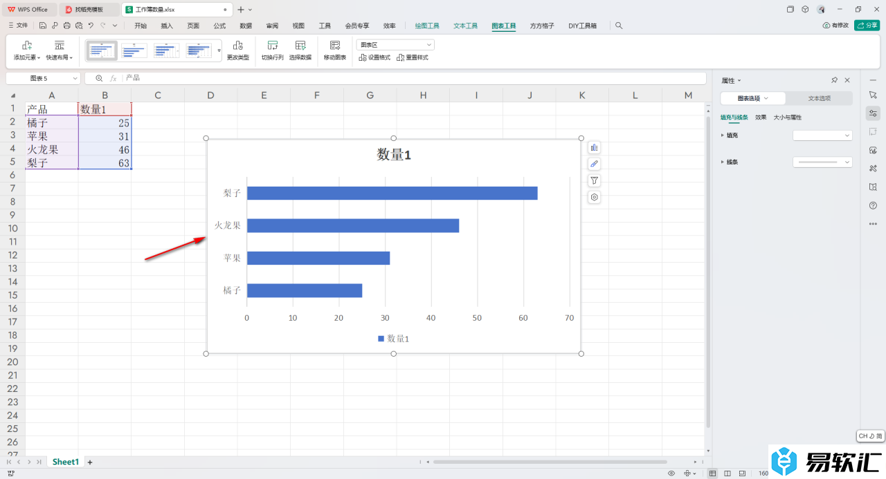Screen dimensions: 886x479
Task: Add a new sheet with plus button
Action: [x=89, y=462]
